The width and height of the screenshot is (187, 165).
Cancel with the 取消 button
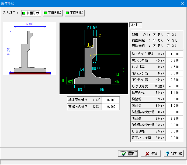(151, 154)
